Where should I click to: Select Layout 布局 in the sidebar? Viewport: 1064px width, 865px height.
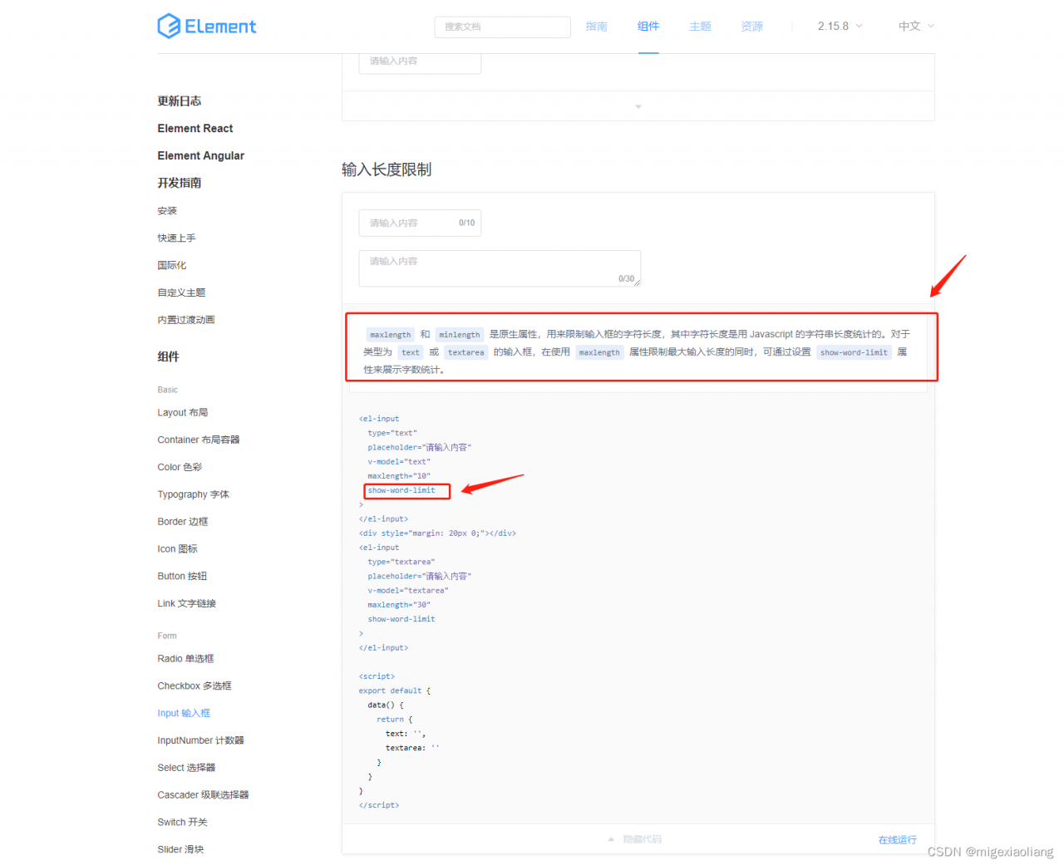(183, 413)
